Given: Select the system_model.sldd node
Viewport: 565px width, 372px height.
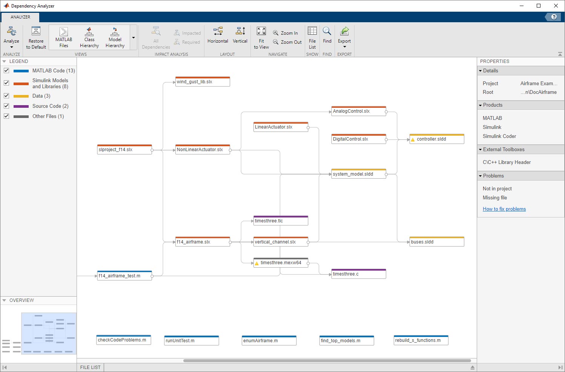Looking at the screenshot, I should point(359,174).
